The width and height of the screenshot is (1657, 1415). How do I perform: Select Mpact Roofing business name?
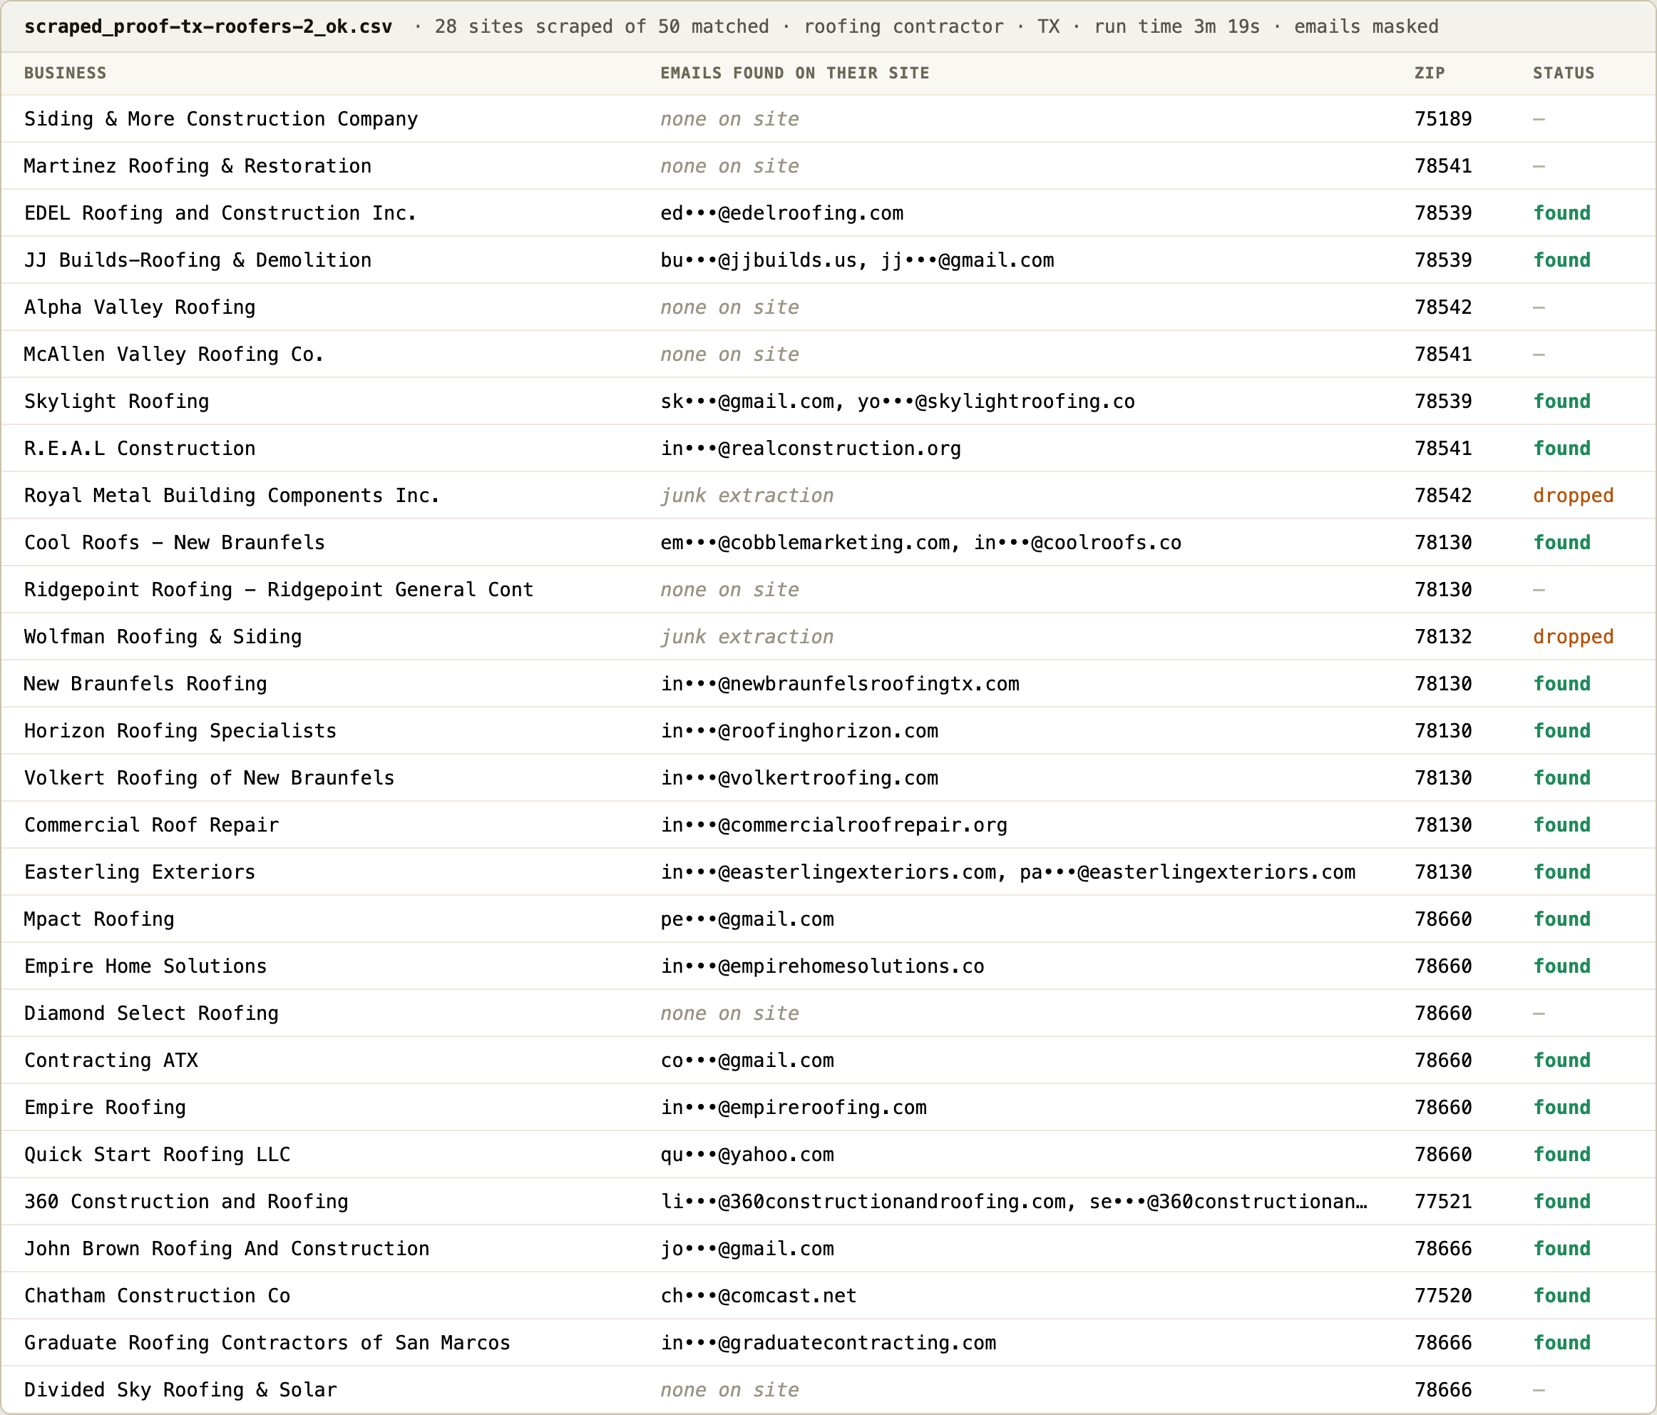(x=99, y=920)
